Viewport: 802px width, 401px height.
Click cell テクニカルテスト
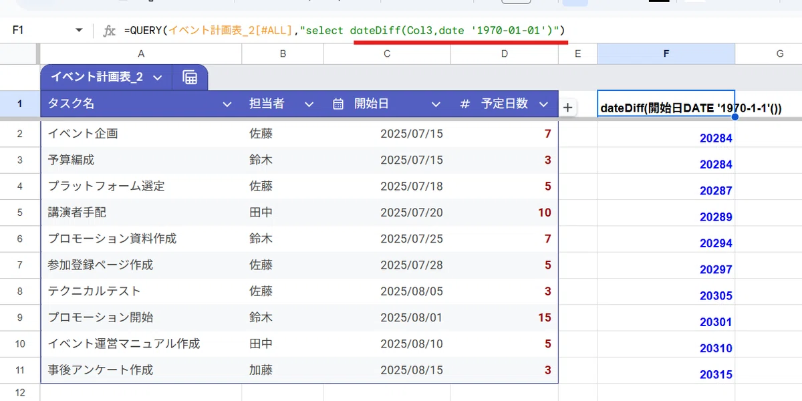click(x=141, y=291)
